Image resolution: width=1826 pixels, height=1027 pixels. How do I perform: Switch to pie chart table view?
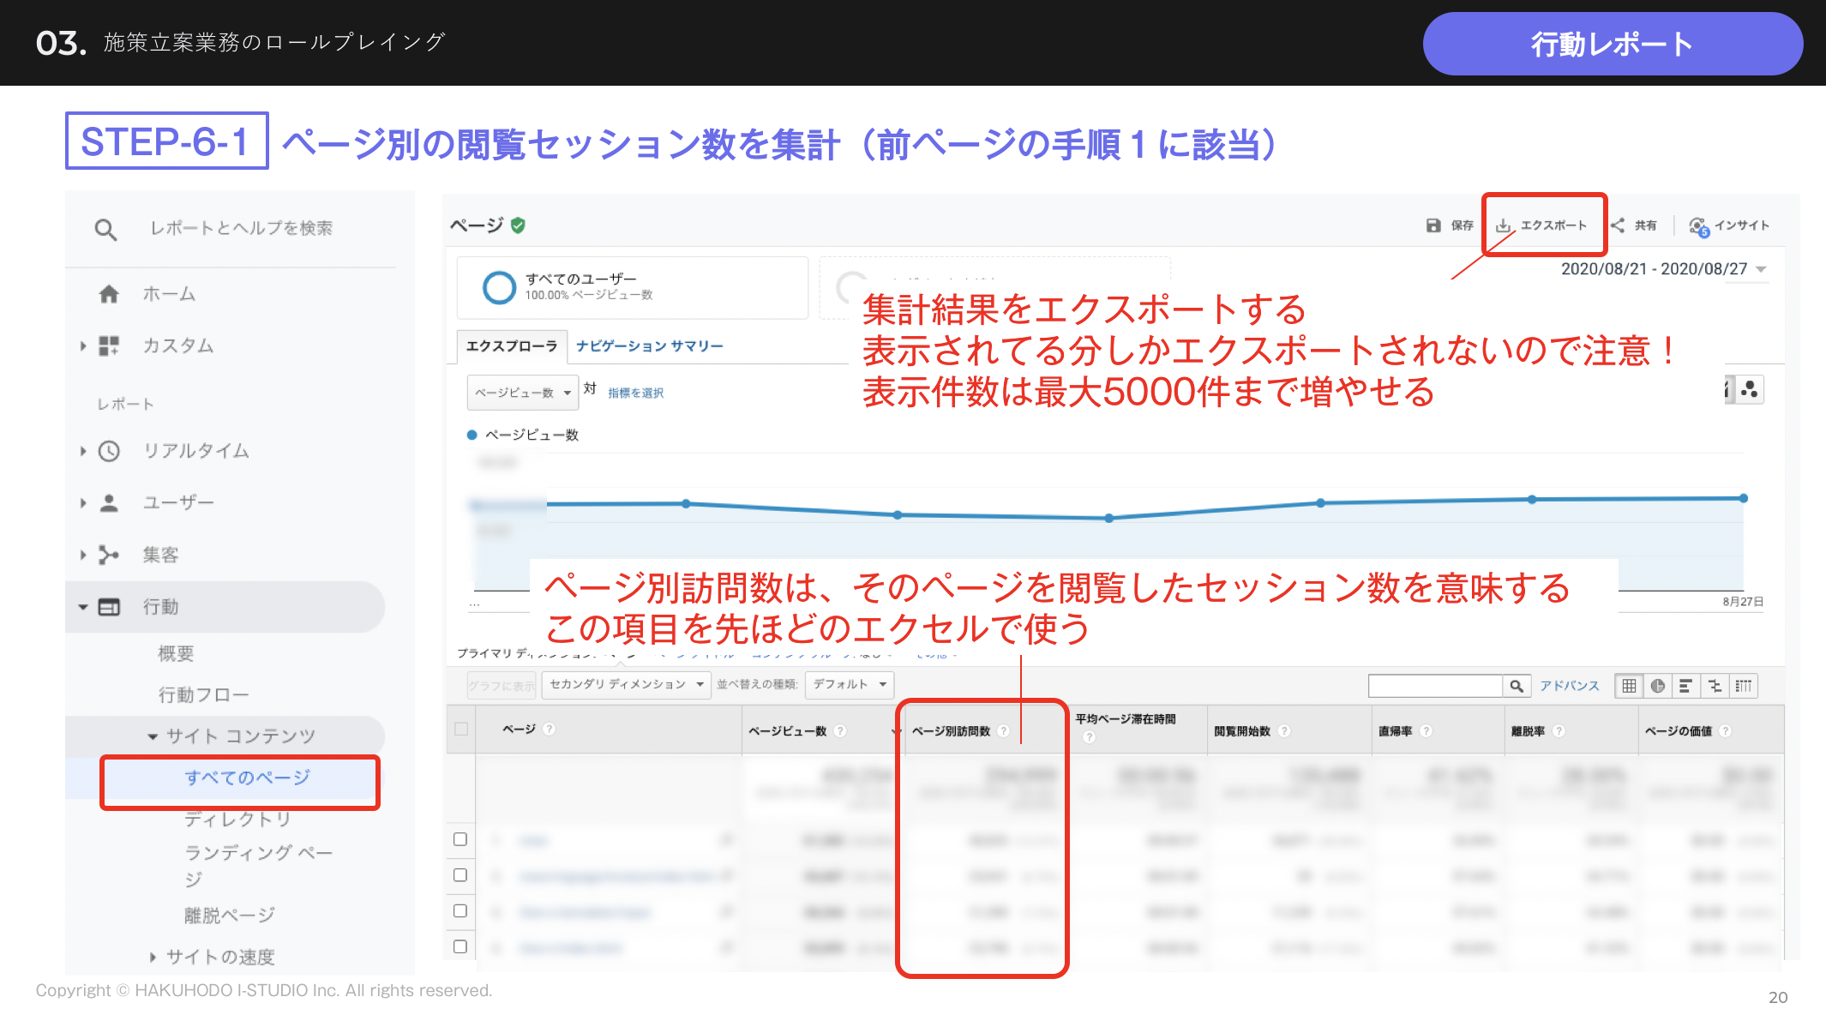tap(1657, 686)
